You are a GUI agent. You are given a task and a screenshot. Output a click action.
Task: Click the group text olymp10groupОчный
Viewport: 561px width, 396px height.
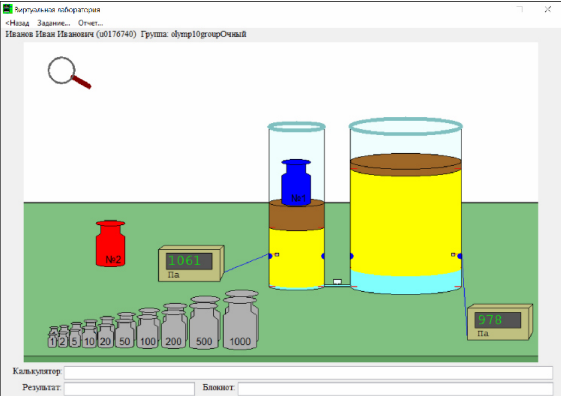[x=208, y=34]
